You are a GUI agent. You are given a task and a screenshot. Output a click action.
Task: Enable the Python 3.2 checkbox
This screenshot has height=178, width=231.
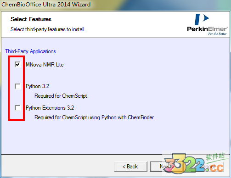pos(17,86)
